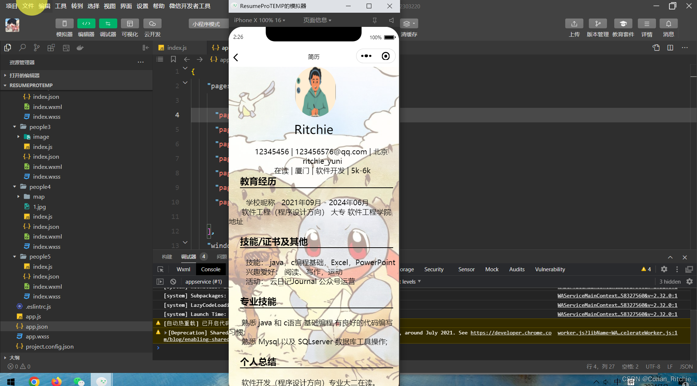Open debugger settings gear icon

(x=664, y=269)
